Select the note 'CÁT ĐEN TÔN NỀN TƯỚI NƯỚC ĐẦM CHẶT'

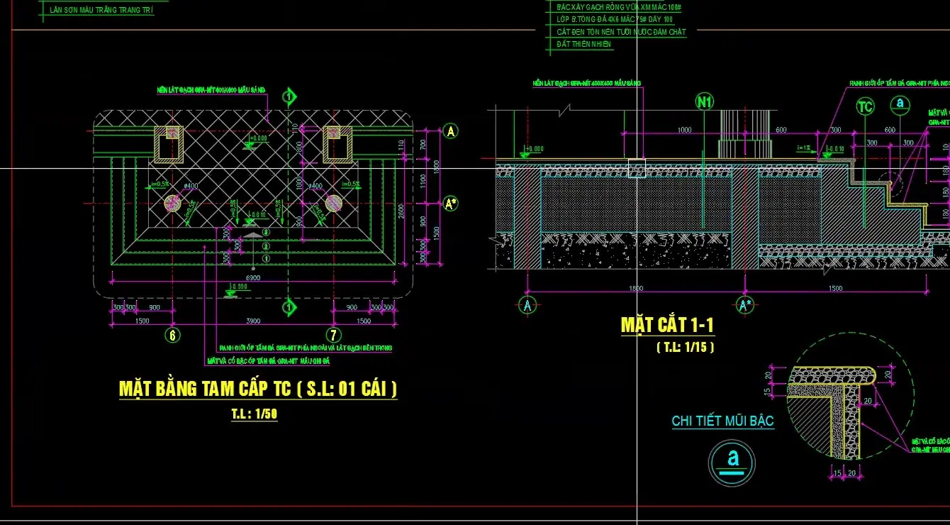click(621, 32)
